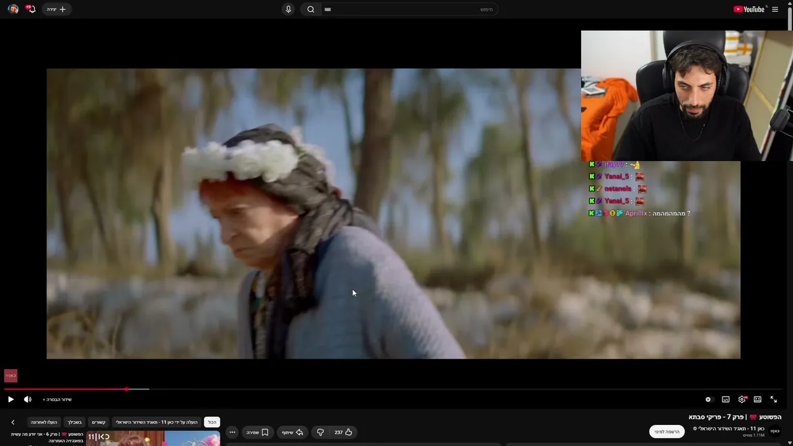The width and height of the screenshot is (793, 446).
Task: Click chat username 'netanela' in overlay
Action: 618,188
